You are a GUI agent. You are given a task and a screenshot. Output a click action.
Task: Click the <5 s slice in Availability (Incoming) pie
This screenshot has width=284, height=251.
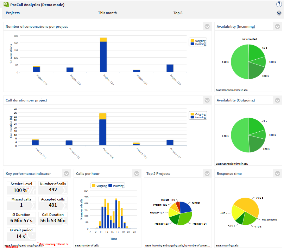point(256,52)
